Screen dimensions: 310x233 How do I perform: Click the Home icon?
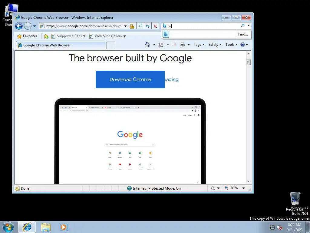[148, 45]
